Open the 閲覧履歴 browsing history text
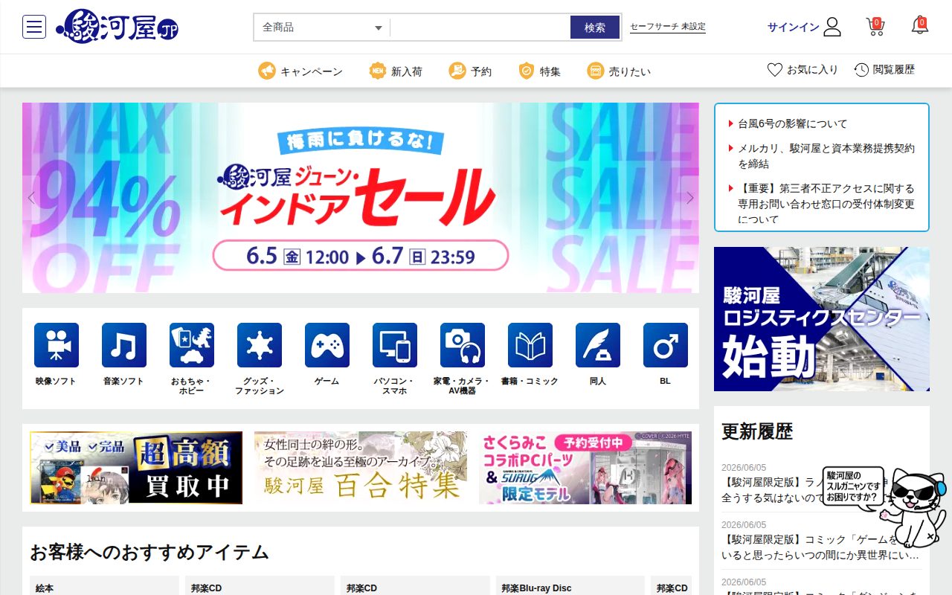The image size is (952, 595). [894, 69]
